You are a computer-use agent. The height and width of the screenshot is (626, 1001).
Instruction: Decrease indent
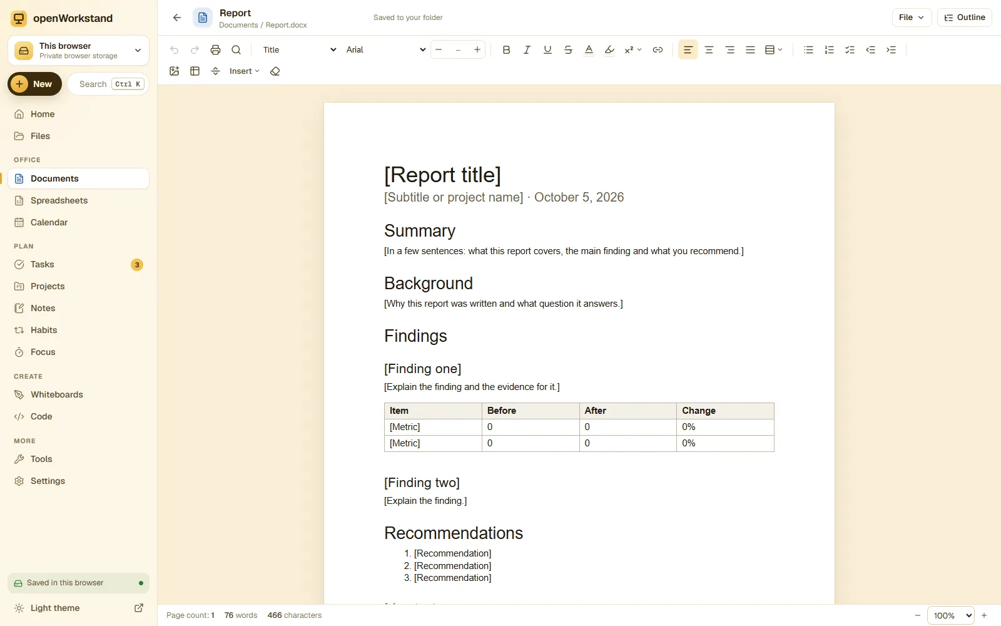[x=870, y=50]
